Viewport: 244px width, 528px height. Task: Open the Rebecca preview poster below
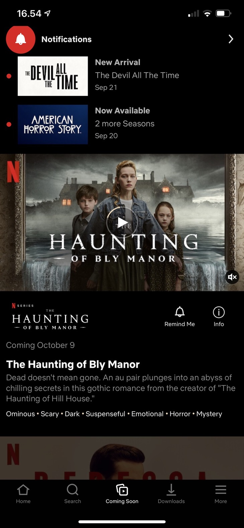(122, 458)
